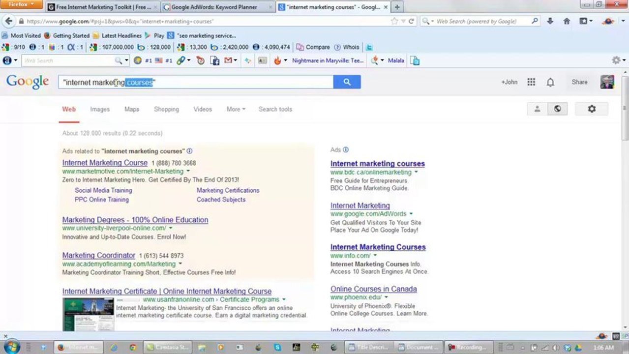Open Marketing Certifications sitelink

228,190
